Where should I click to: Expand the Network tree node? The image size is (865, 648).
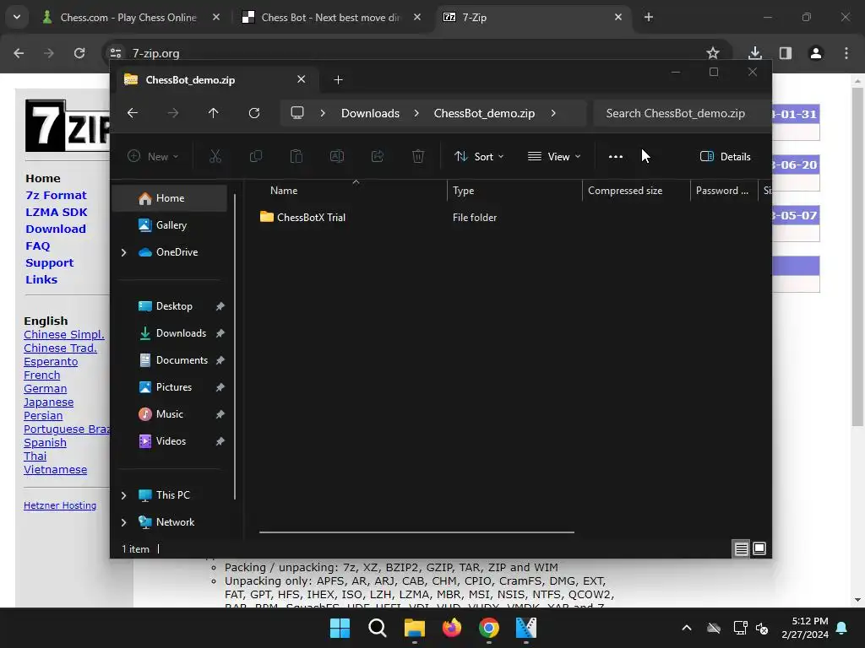[x=123, y=522]
